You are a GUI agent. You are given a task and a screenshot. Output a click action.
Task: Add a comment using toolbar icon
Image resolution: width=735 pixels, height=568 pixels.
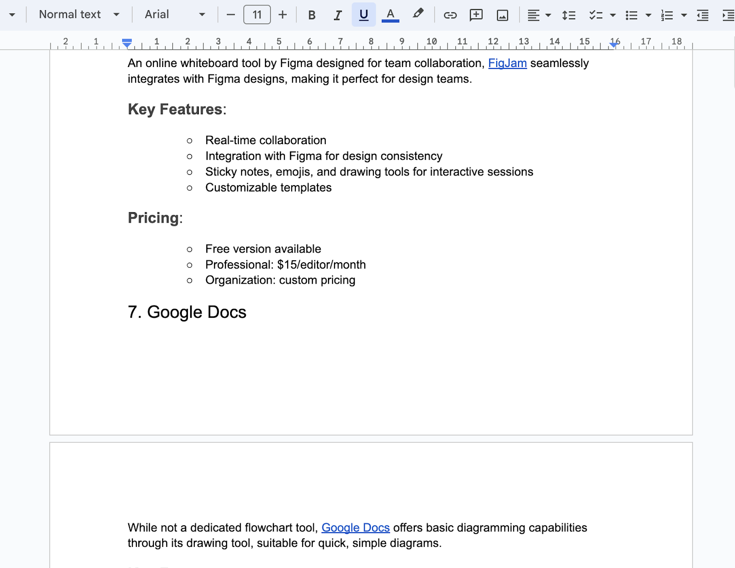click(x=476, y=15)
